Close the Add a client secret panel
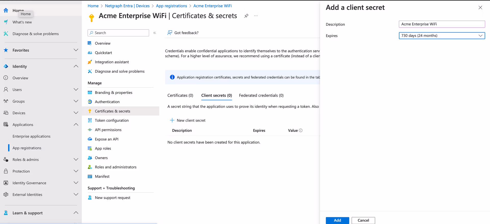The height and width of the screenshot is (224, 490). (x=480, y=8)
